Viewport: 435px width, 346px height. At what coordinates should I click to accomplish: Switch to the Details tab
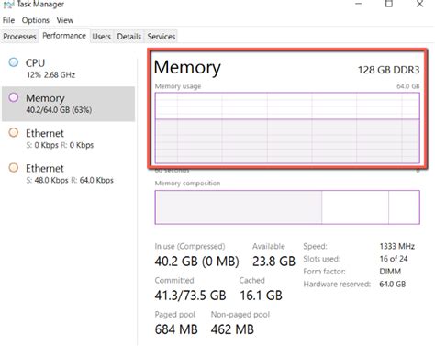[x=129, y=37]
